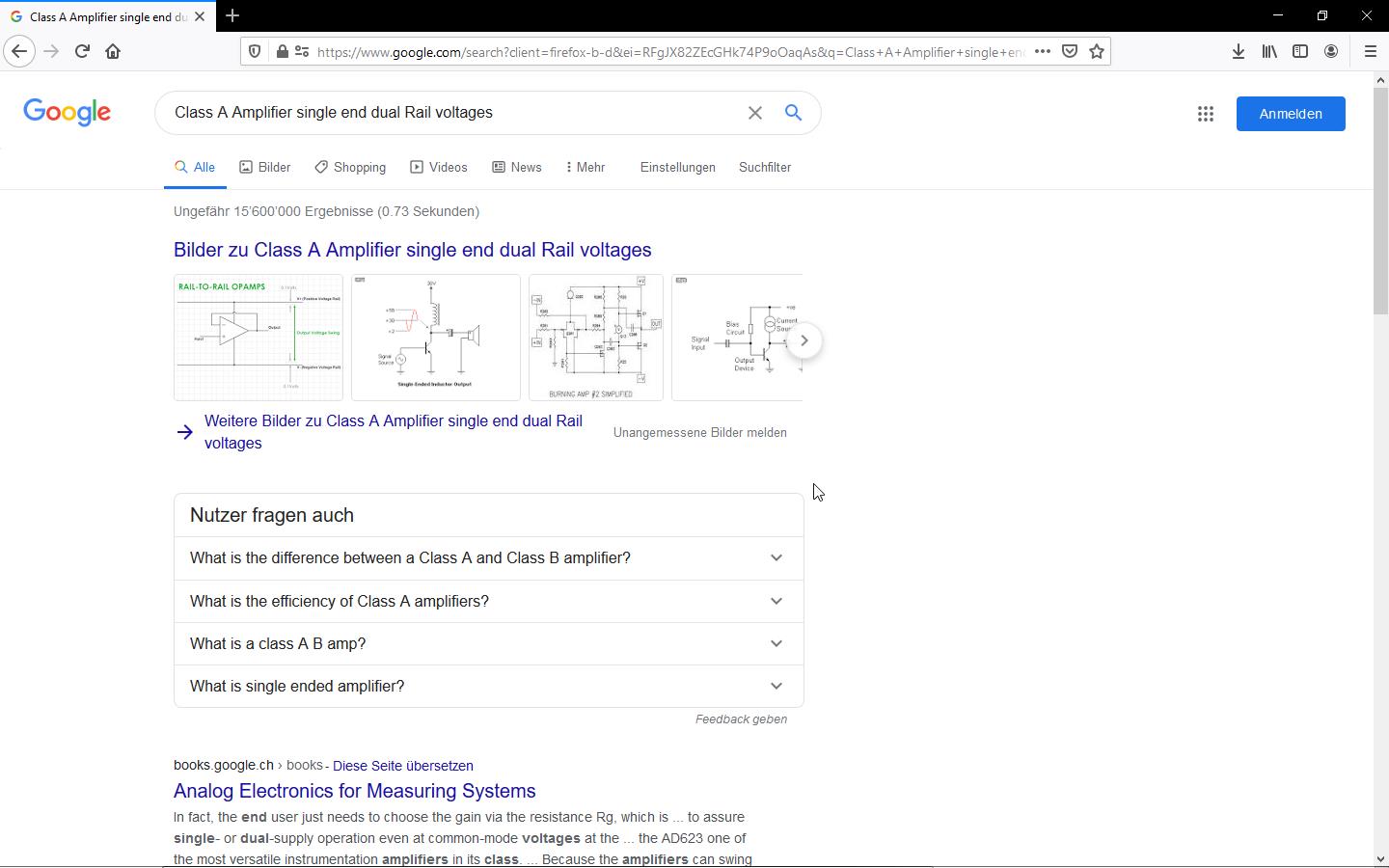Click Feedback geben link

click(x=741, y=719)
